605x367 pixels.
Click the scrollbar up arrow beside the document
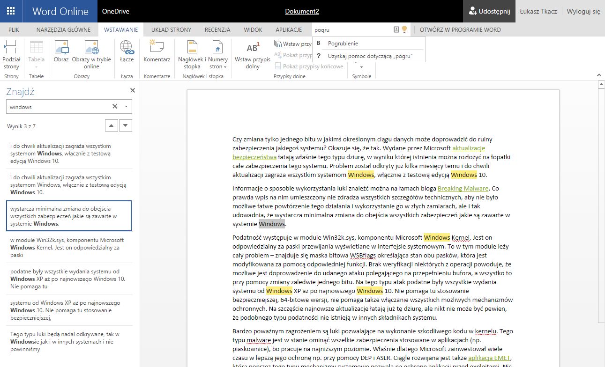pos(601,84)
